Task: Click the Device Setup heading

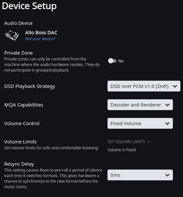Action: pos(29,6)
